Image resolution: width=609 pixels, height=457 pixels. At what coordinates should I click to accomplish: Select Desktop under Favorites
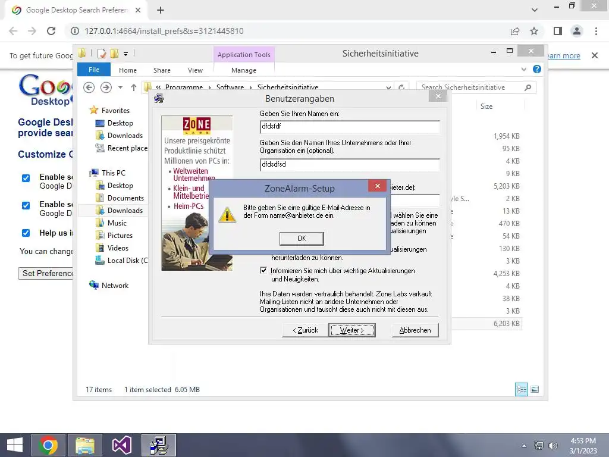point(120,123)
